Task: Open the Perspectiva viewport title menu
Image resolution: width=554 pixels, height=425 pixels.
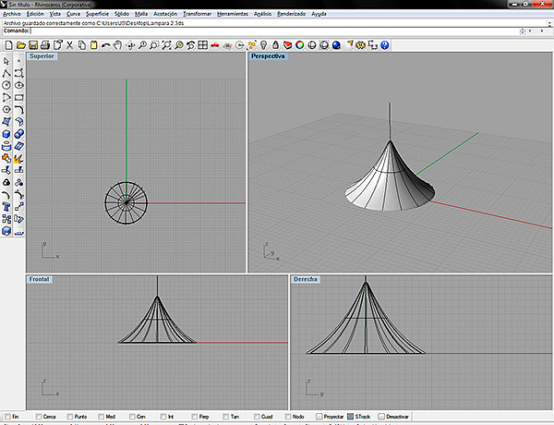Action: (x=268, y=56)
